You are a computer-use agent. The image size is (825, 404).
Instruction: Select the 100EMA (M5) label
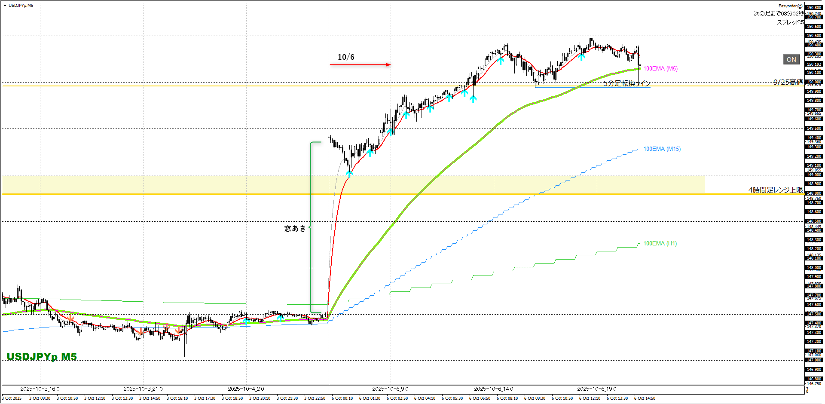660,69
